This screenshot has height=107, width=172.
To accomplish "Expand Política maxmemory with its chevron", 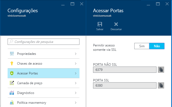I will (76, 103).
